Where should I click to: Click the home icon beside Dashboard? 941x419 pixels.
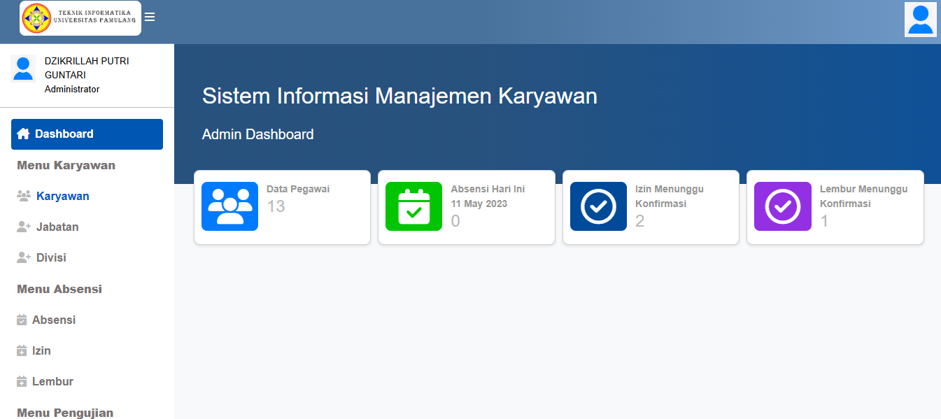click(x=23, y=134)
